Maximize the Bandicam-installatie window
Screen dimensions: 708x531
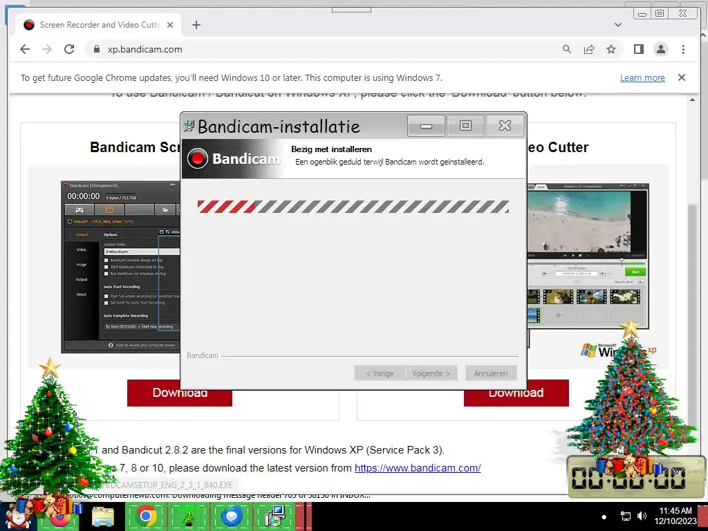click(465, 126)
